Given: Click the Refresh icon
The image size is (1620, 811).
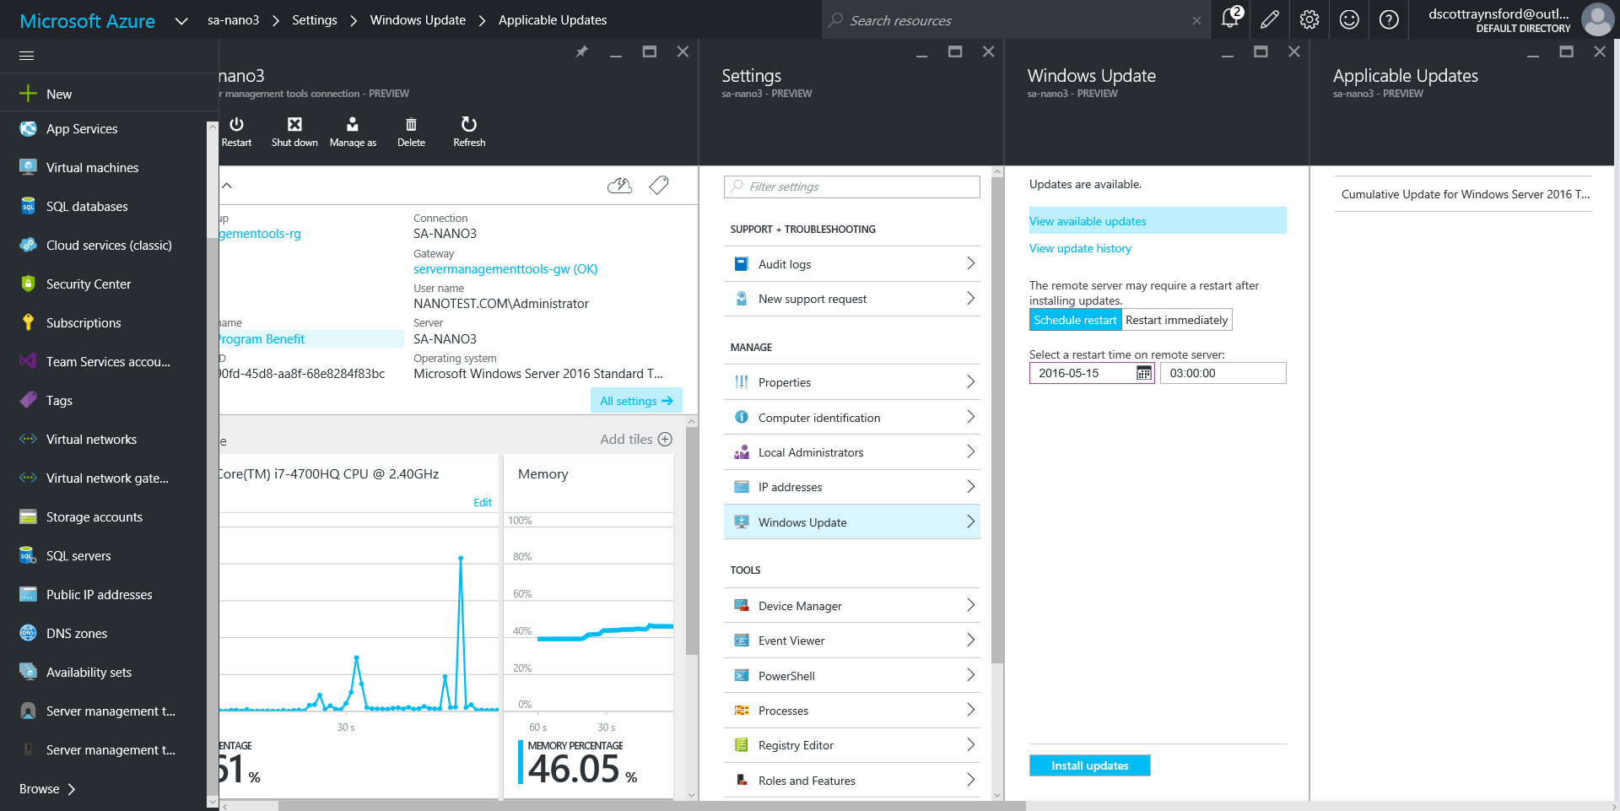Looking at the screenshot, I should pyautogui.click(x=469, y=125).
